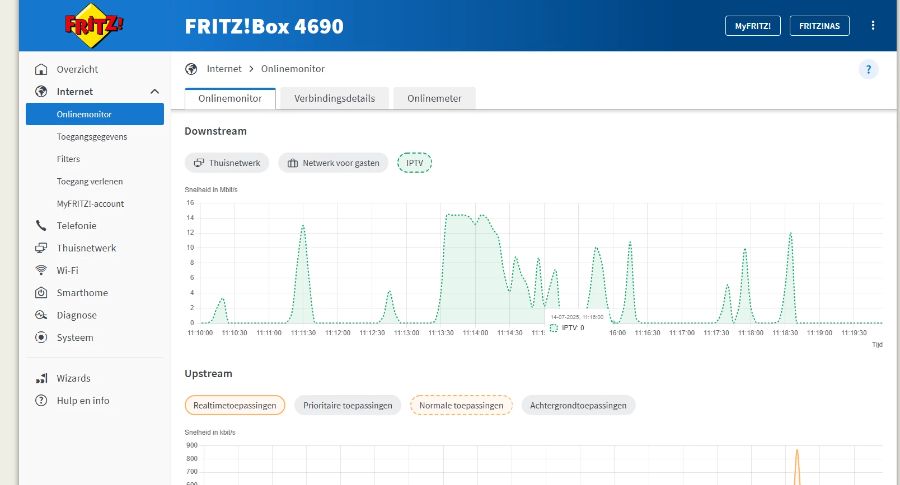Open the Verbindingsdetails tab

pyautogui.click(x=335, y=98)
